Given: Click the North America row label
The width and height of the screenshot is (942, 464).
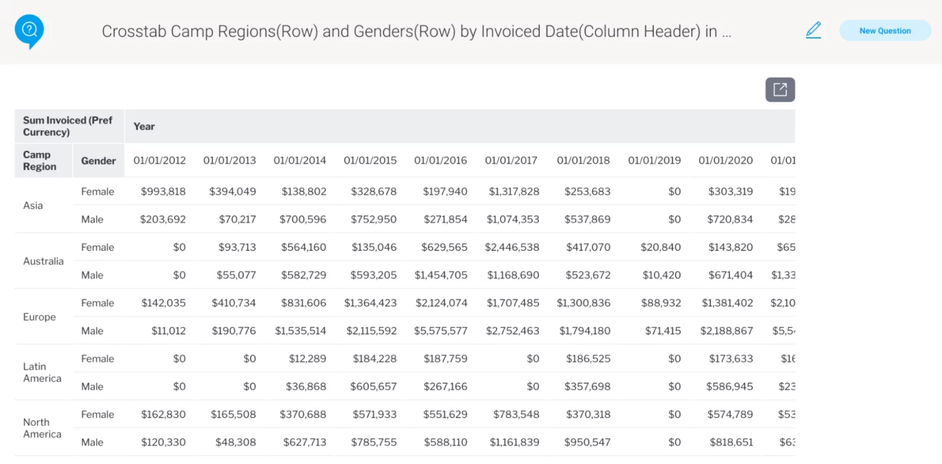Looking at the screenshot, I should point(43,428).
